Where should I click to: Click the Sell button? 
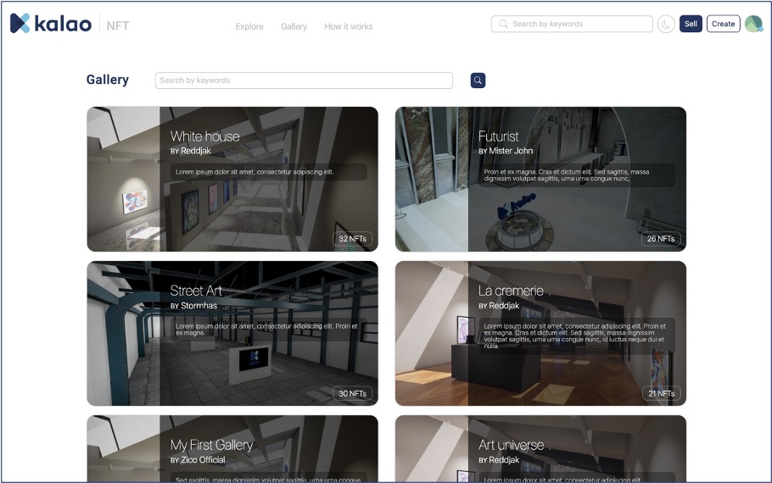(691, 24)
